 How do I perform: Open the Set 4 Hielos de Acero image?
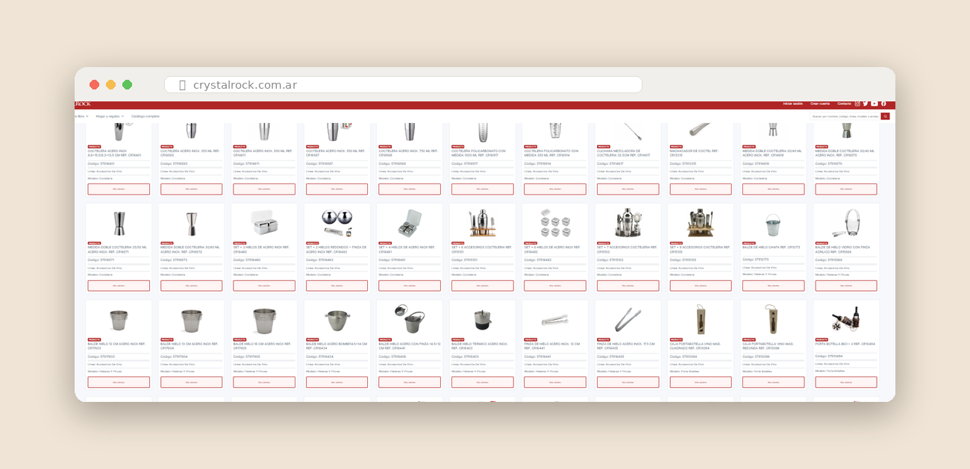tap(410, 222)
